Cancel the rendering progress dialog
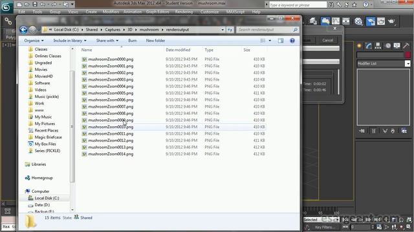 pos(327,40)
